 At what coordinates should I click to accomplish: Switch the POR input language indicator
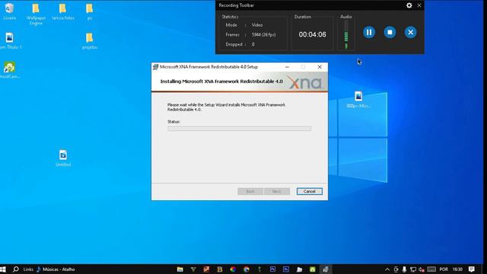tap(444, 269)
